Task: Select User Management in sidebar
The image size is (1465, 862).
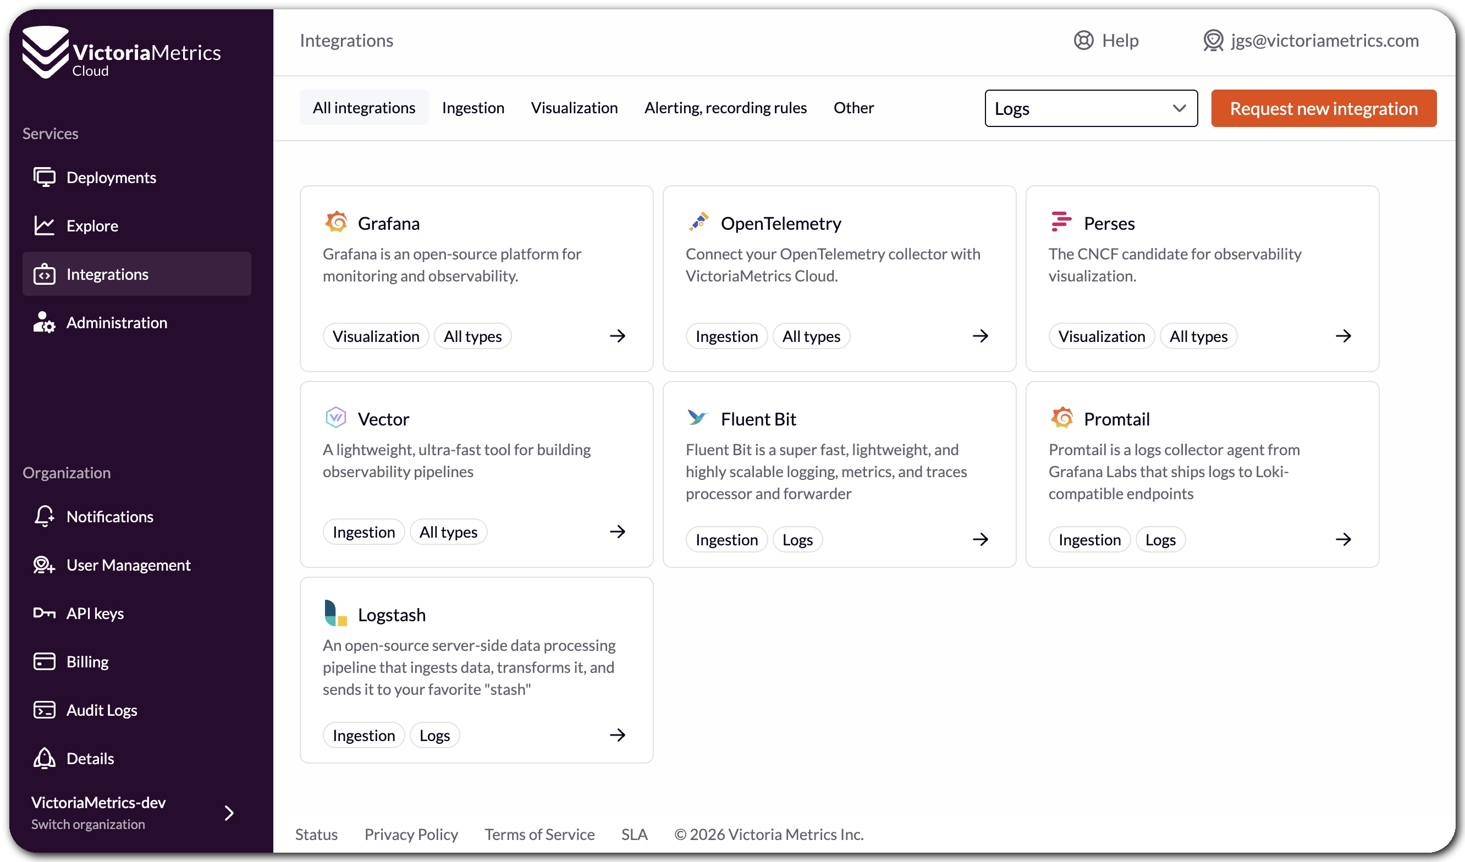Action: (128, 565)
